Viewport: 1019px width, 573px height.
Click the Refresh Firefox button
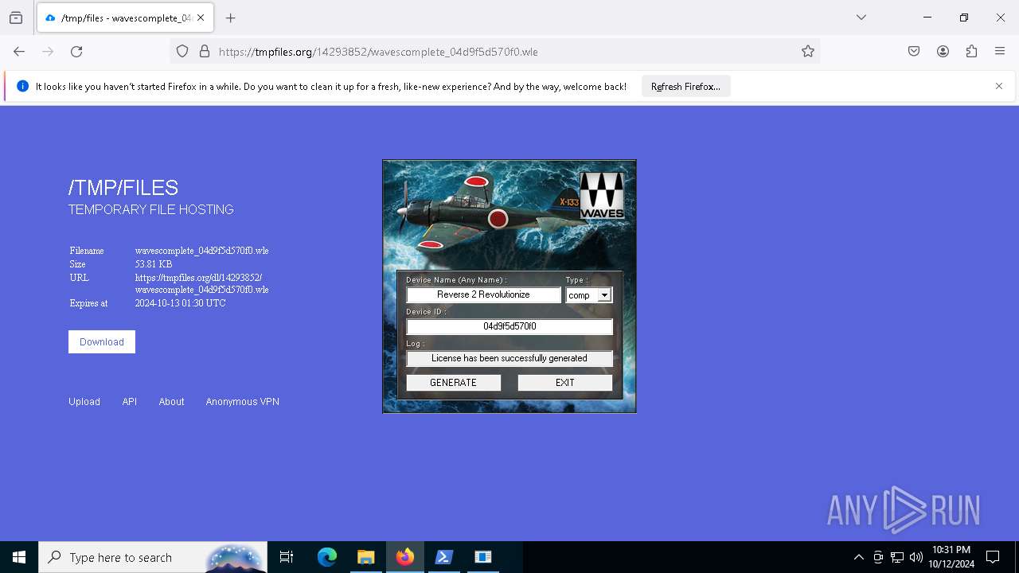pyautogui.click(x=685, y=87)
